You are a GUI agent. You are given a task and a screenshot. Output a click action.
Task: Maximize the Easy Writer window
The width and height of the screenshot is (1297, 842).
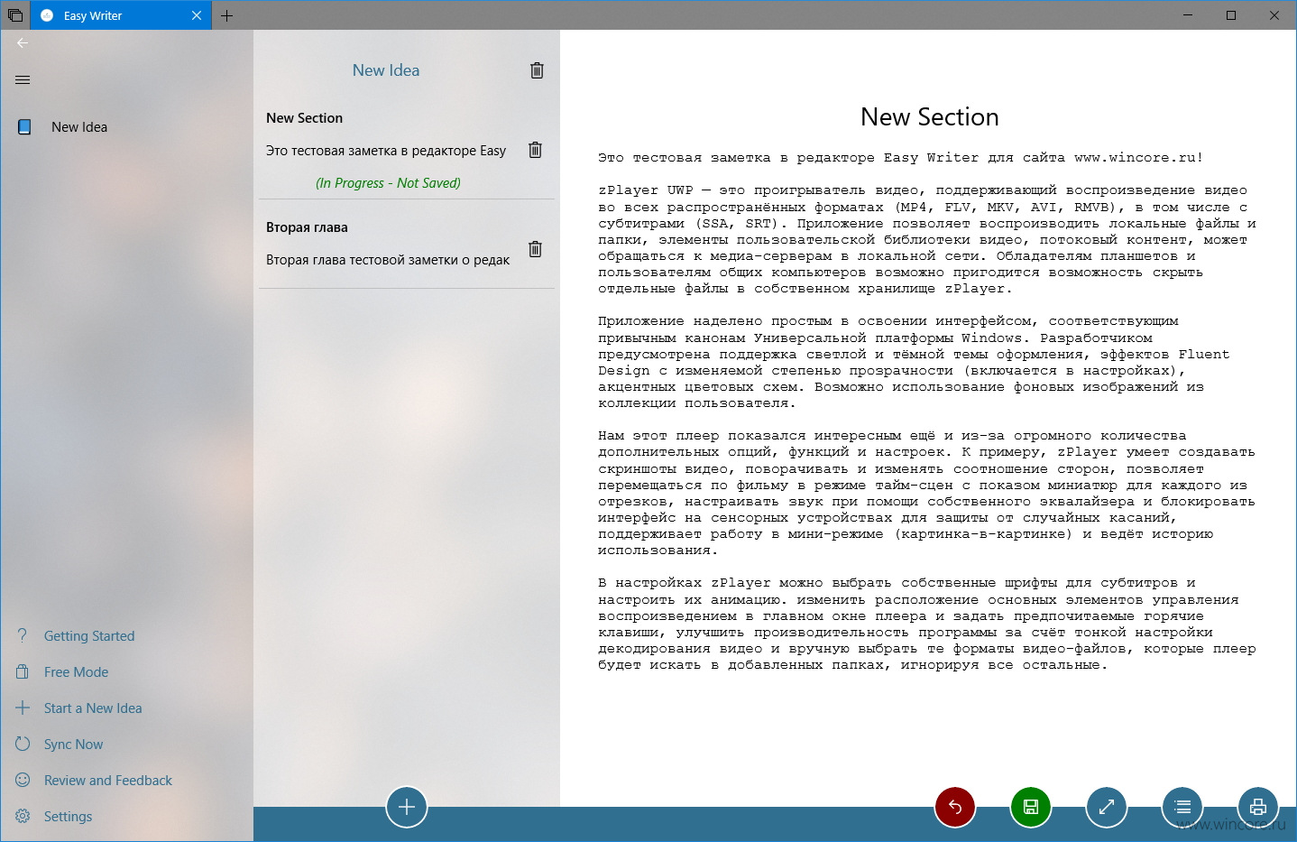(1231, 15)
